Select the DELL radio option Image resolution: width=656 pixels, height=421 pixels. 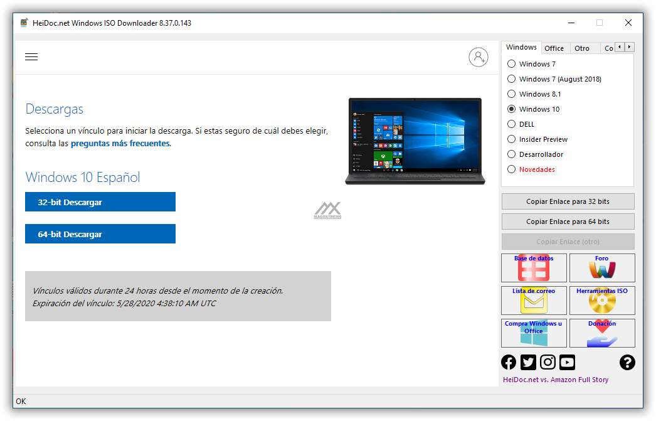tap(511, 124)
